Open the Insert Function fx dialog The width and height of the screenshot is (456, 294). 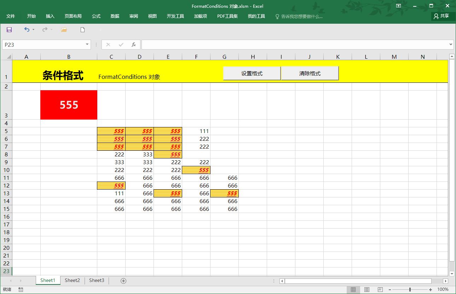(134, 45)
